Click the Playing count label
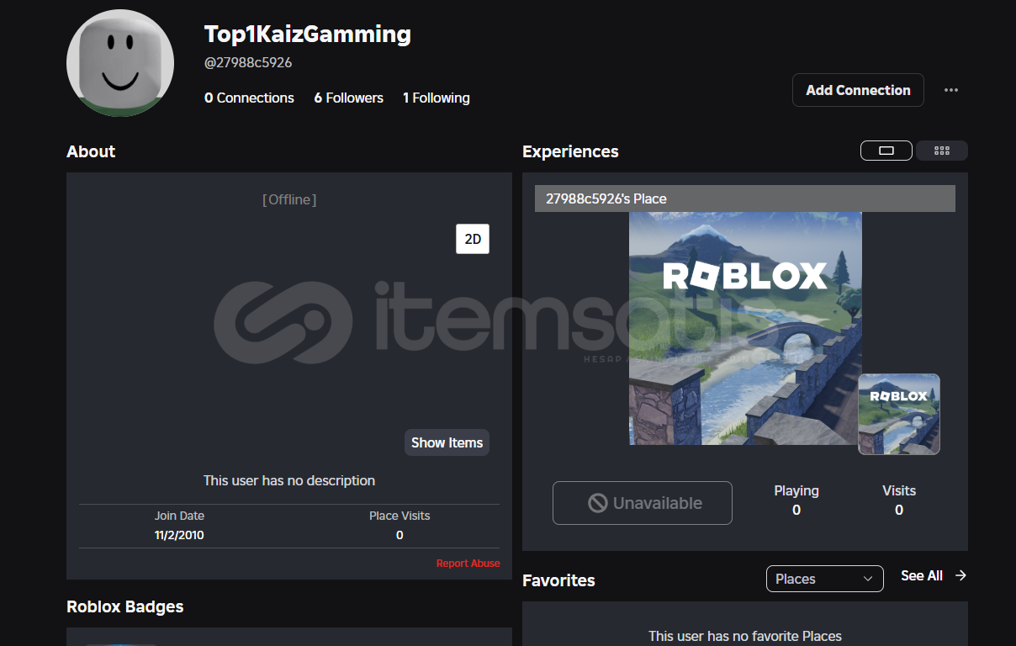1016x646 pixels. (796, 490)
